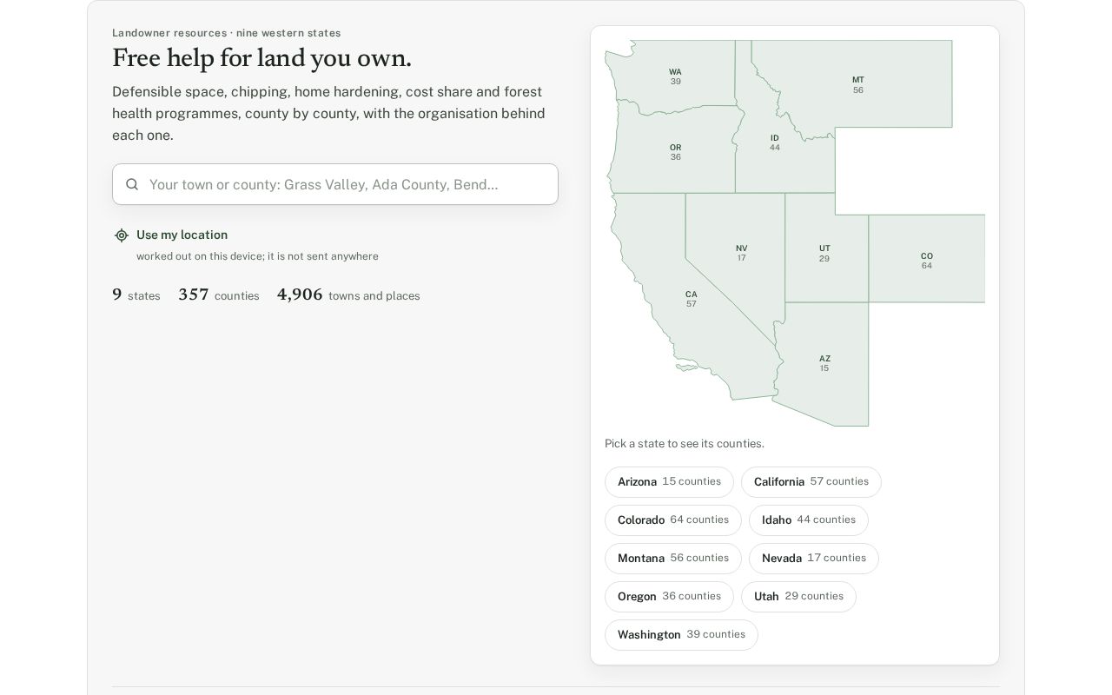Click the search magnifier icon
The image size is (1112, 695).
(132, 184)
